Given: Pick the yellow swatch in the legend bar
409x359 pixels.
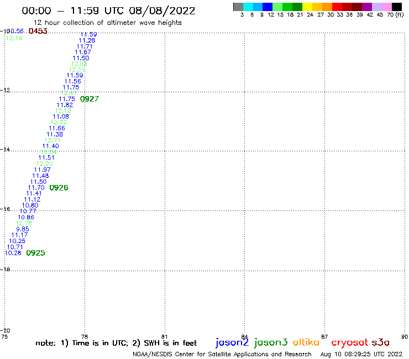Looking at the screenshot, I should 307,7.
